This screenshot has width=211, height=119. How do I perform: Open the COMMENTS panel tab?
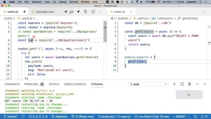(x=12, y=84)
